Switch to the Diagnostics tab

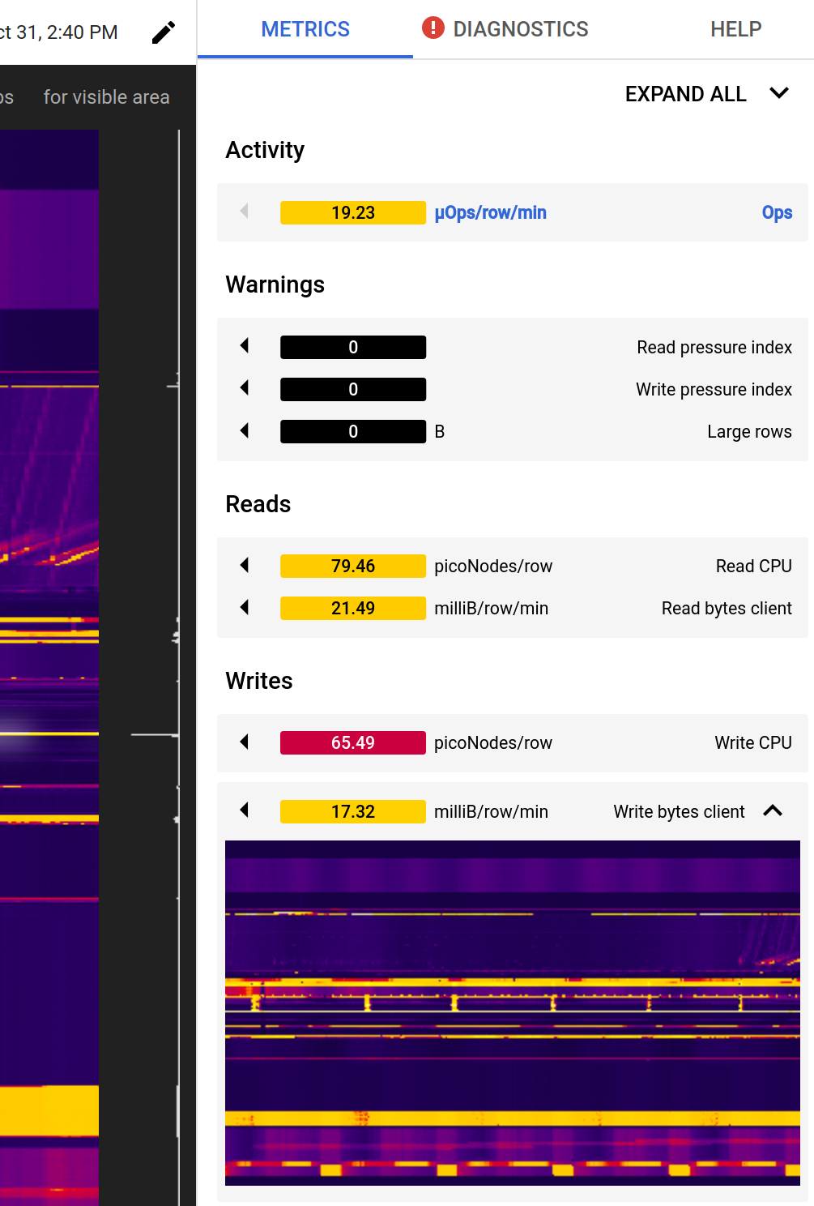[522, 28]
